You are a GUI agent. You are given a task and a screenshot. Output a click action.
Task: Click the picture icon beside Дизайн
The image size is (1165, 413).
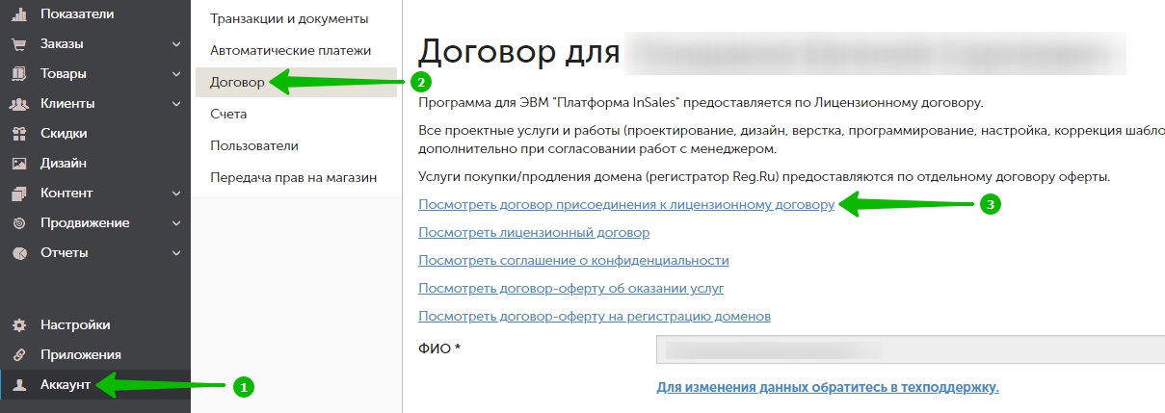point(18,164)
